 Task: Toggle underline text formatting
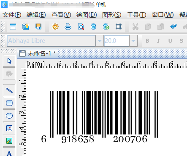coord(170,41)
